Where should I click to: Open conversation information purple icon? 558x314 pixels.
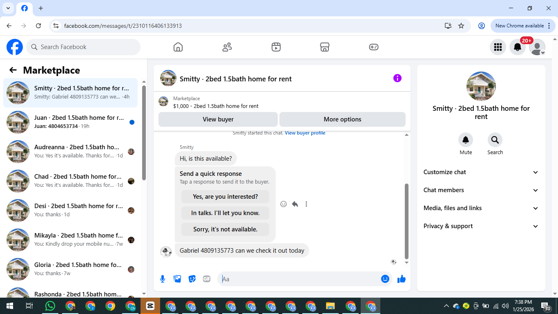click(397, 78)
